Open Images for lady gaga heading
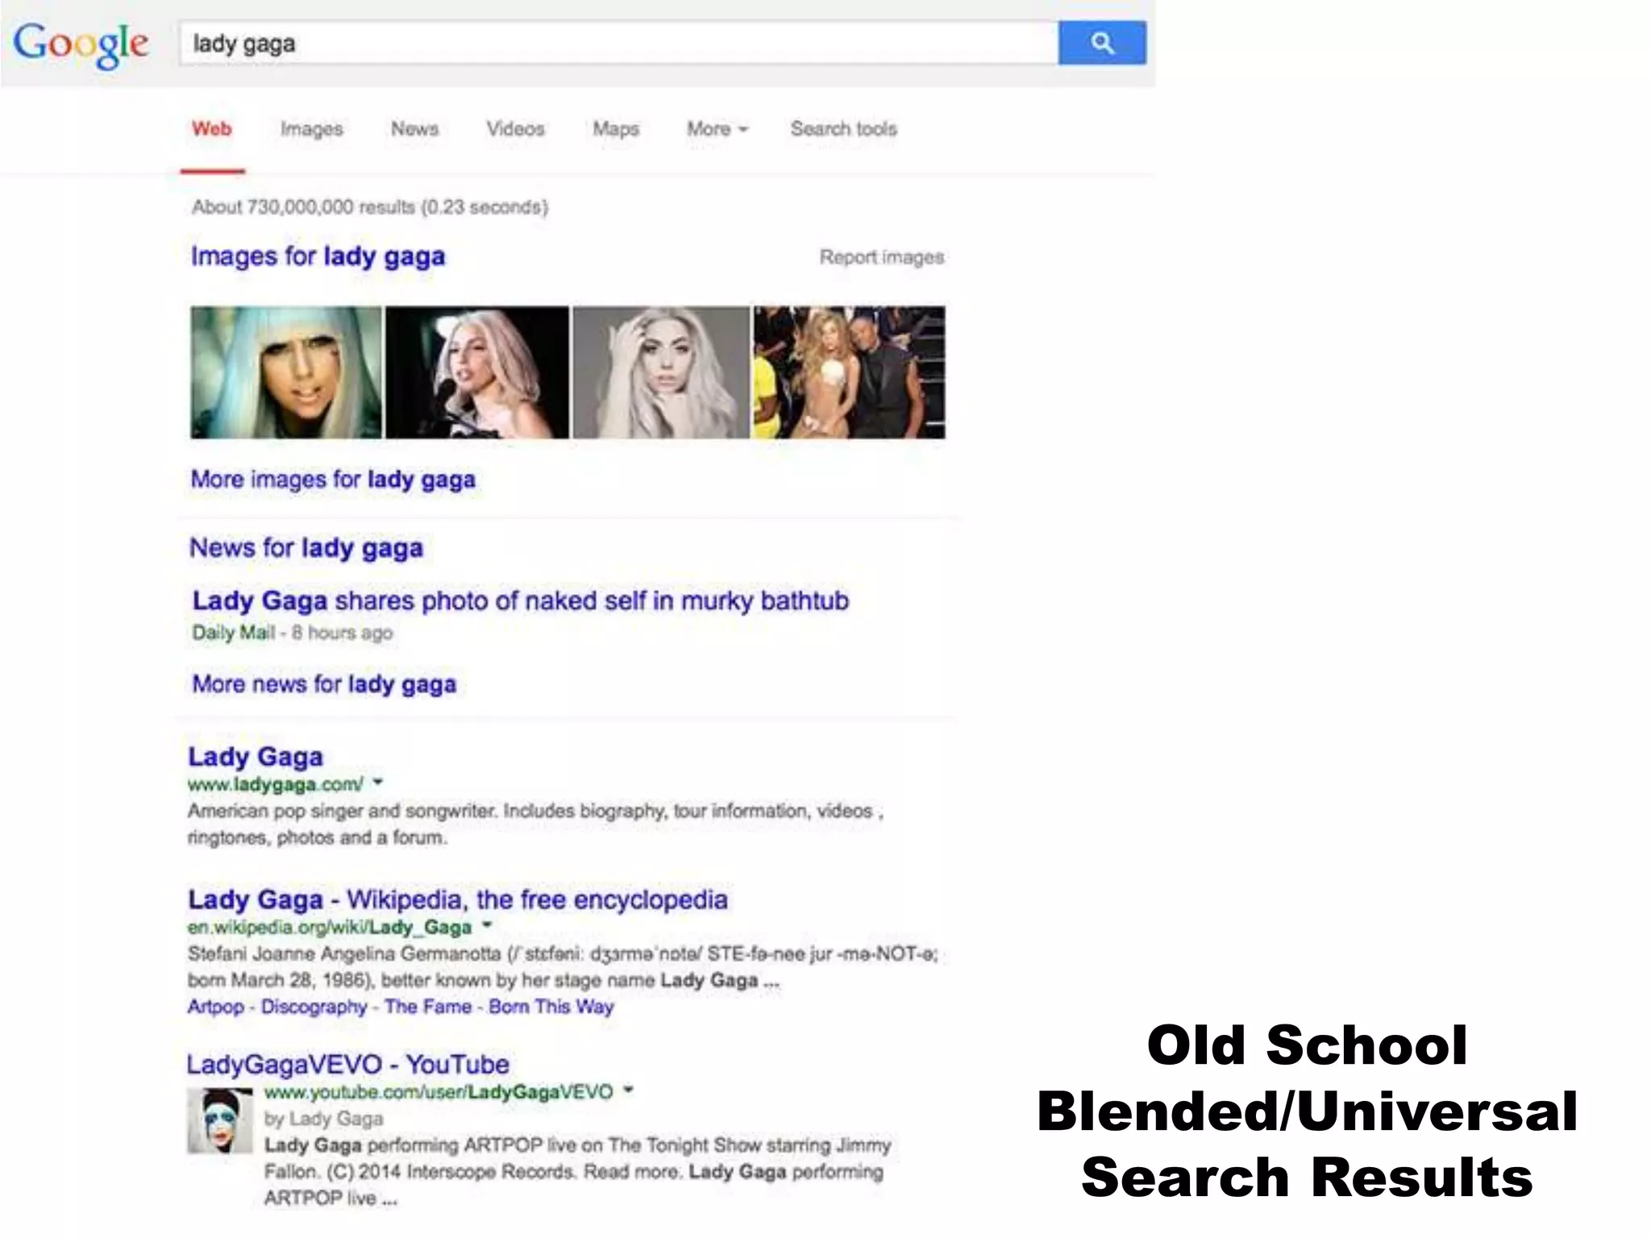Image resolution: width=1651 pixels, height=1238 pixels. pyautogui.click(x=318, y=256)
